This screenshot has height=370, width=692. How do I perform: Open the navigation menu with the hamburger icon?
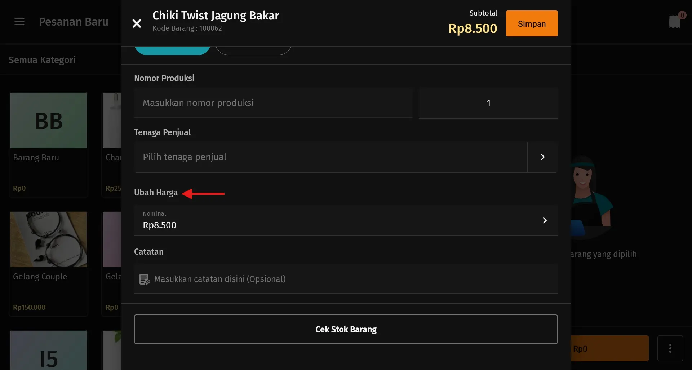pos(19,22)
